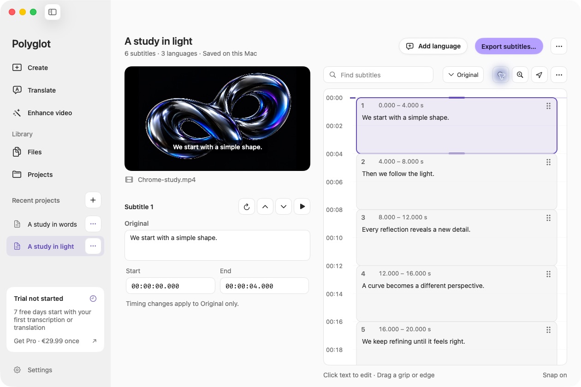Click the Polyglot app title
This screenshot has height=387, width=581.
point(31,44)
